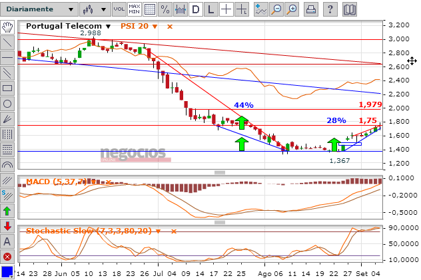The width and height of the screenshot is (421, 280).
Task: Open the MACD indicator settings dropdown
Action: [93, 182]
